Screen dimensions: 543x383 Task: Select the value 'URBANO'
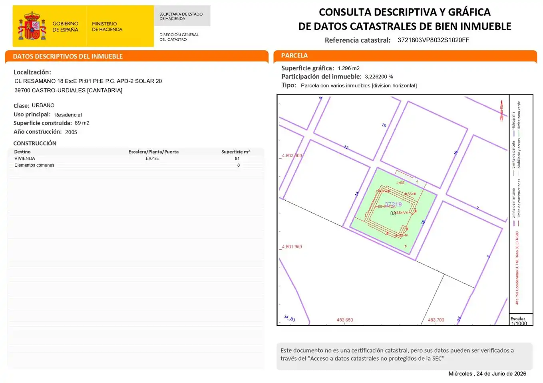point(43,105)
